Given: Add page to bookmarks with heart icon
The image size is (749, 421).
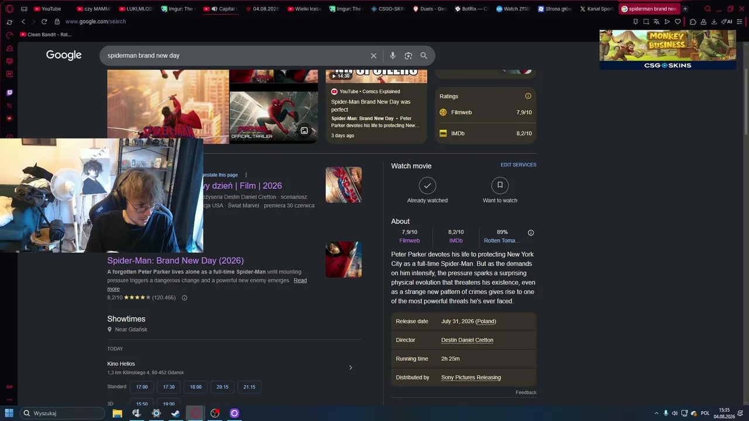Looking at the screenshot, I should 678,22.
